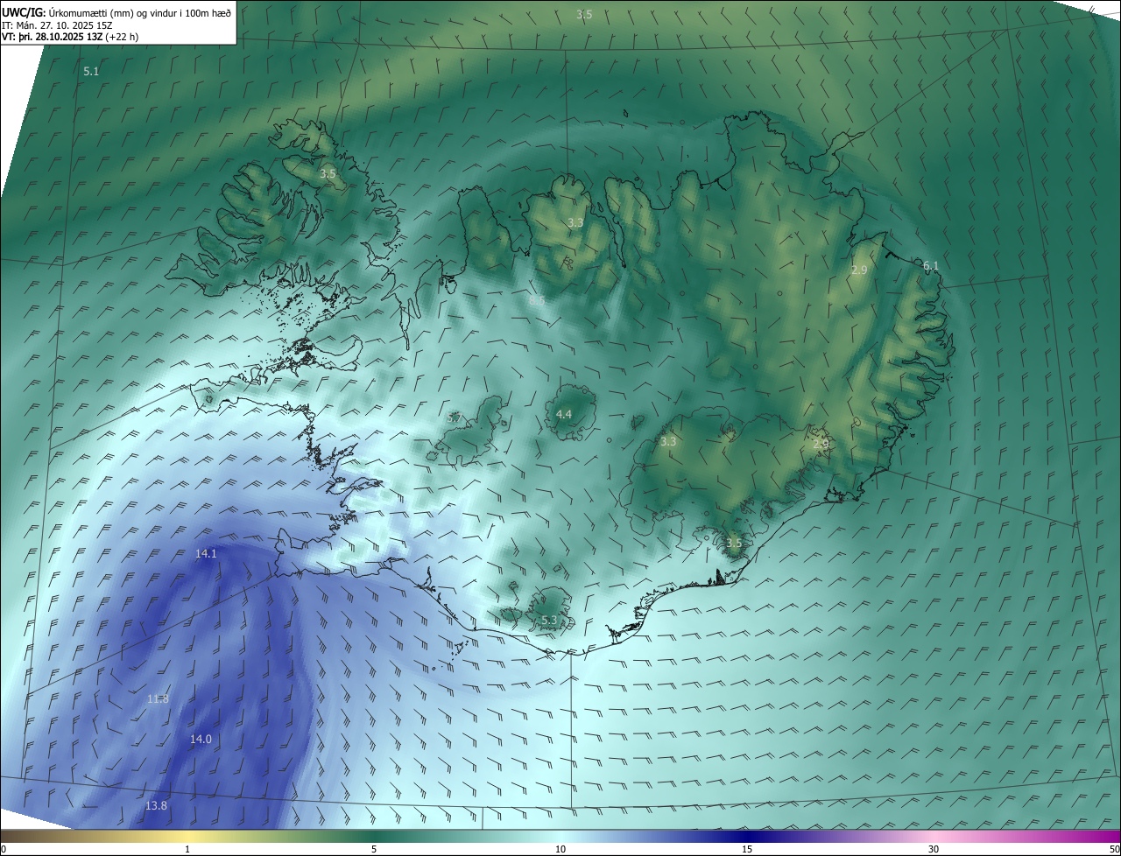This screenshot has height=856, width=1121.
Task: Click the 3.3 value on the large southeast glacier
Action: (668, 441)
